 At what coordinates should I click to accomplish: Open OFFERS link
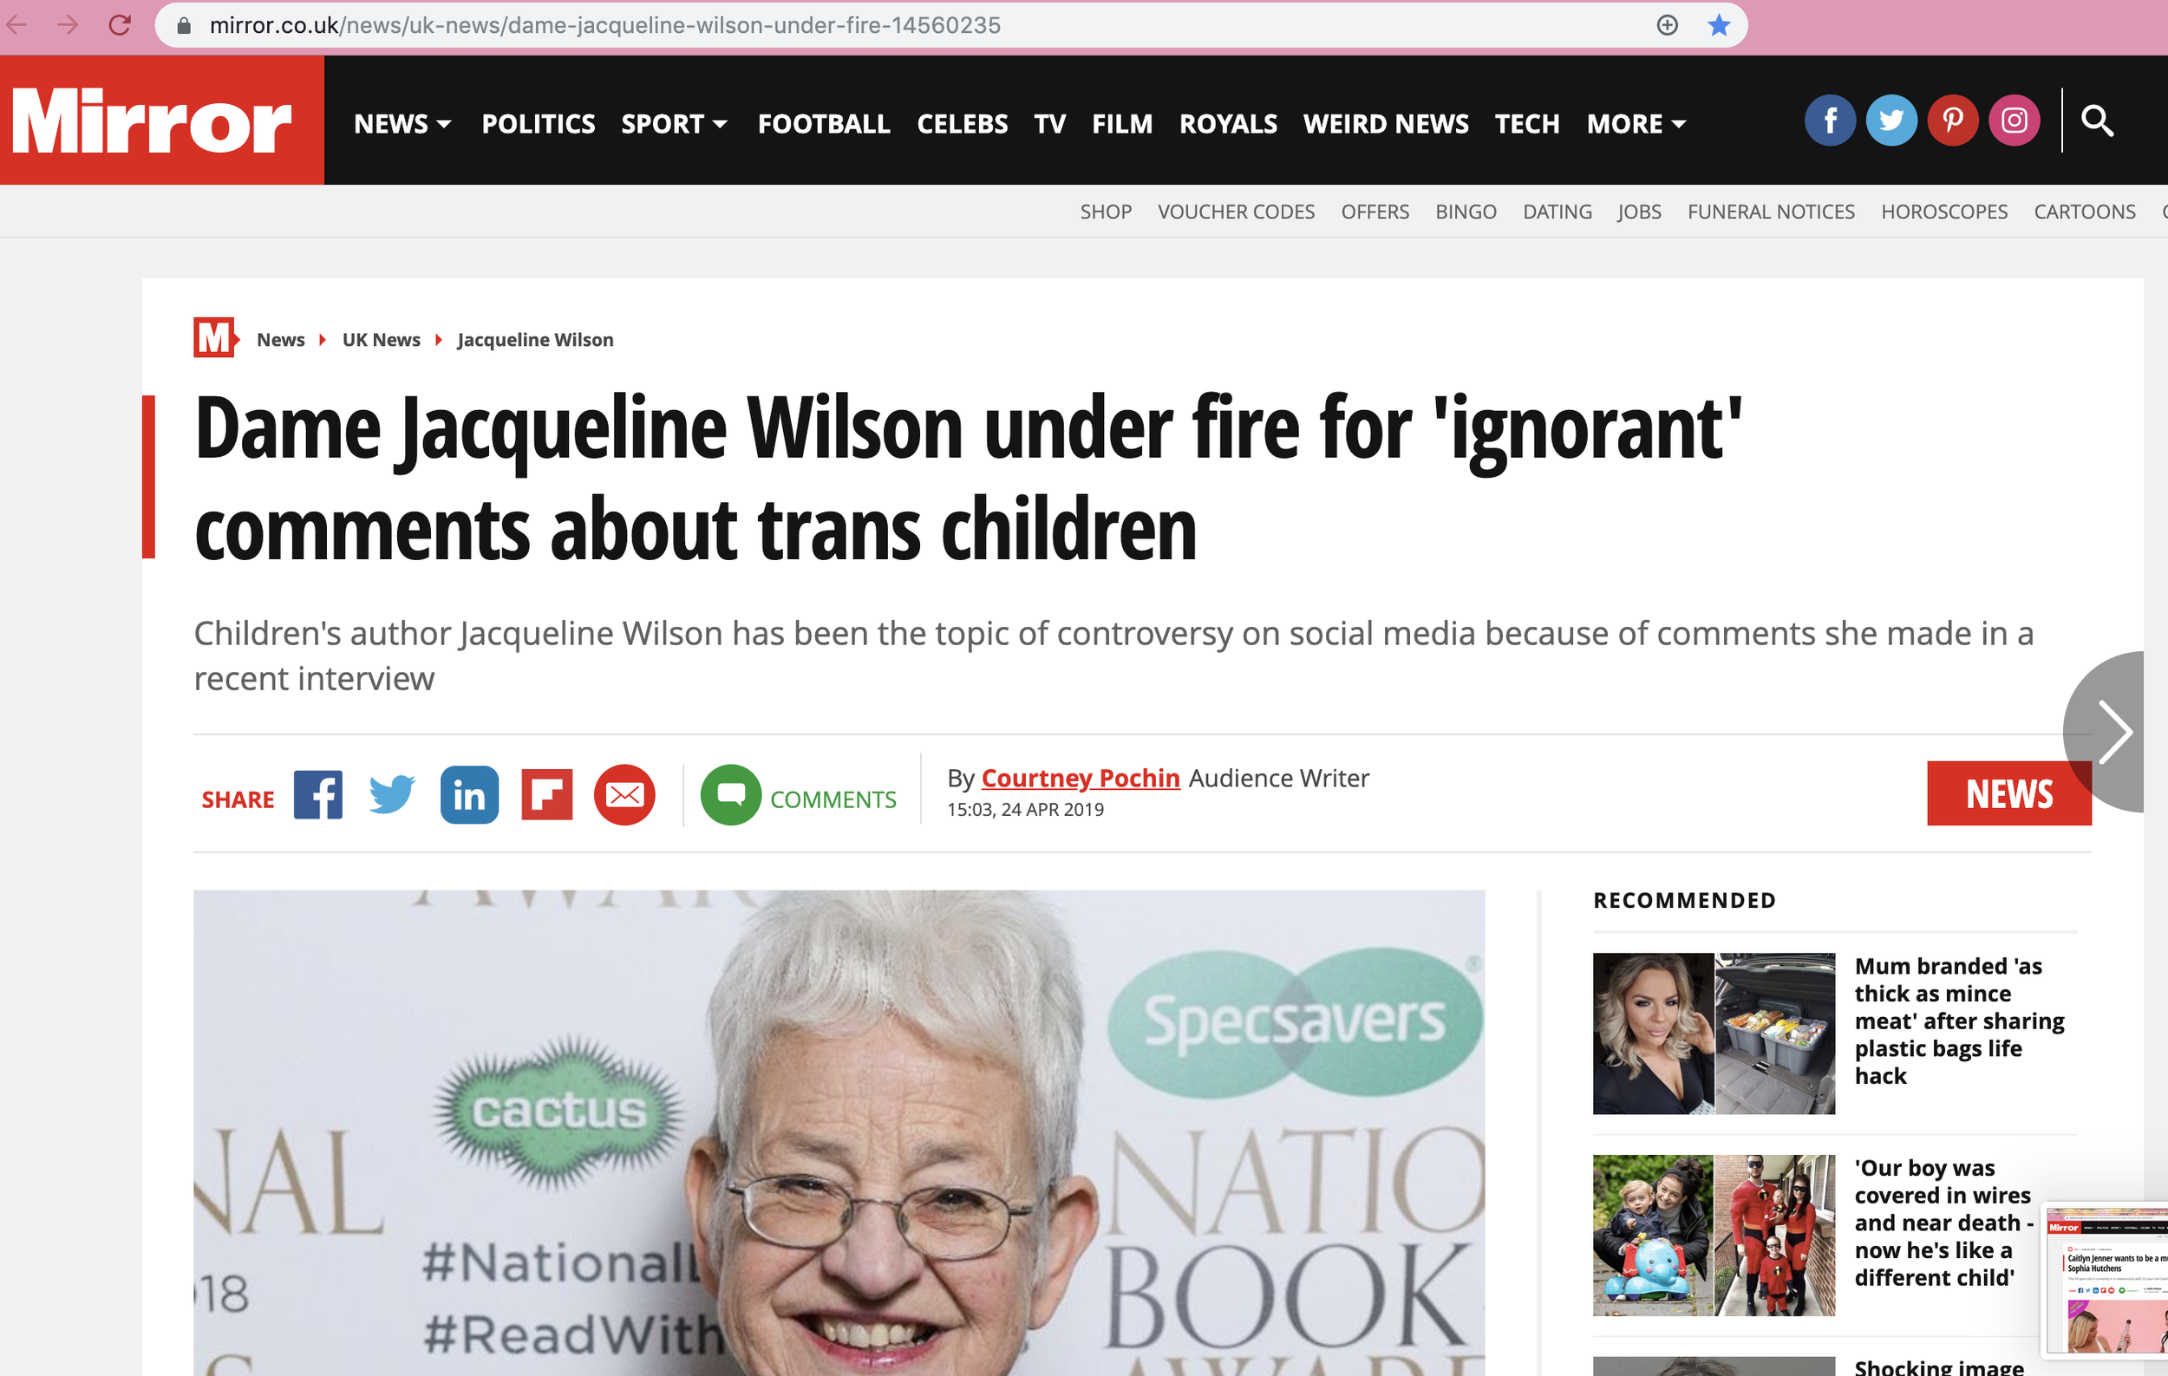(x=1375, y=212)
